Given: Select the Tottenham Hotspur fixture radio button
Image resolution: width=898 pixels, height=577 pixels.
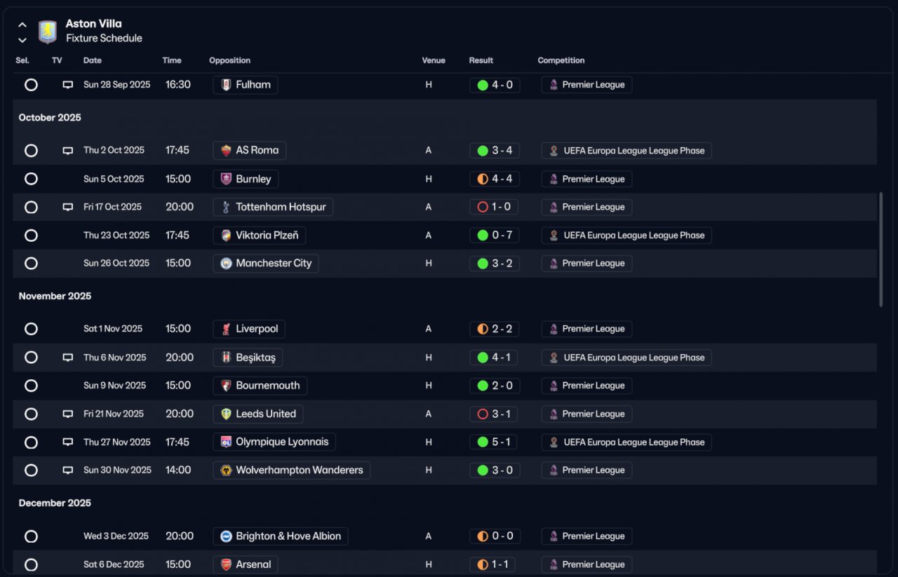Looking at the screenshot, I should coord(31,207).
